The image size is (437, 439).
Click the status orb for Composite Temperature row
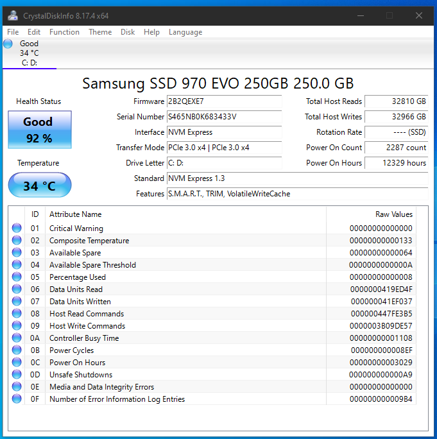(17, 240)
